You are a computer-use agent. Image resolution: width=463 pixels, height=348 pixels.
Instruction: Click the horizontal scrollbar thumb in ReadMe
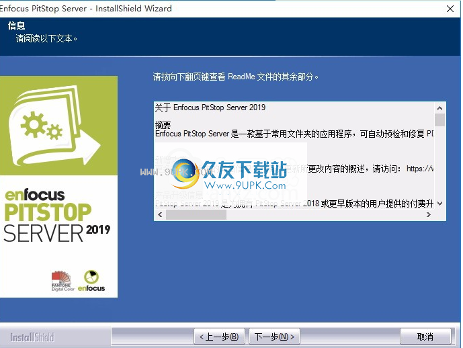[196, 214]
